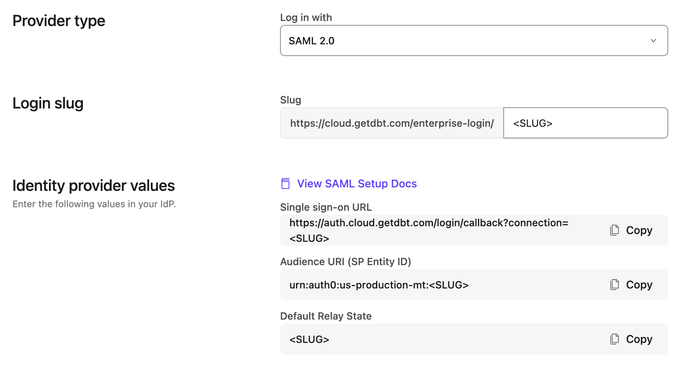Click the 'Log in with' field label
Screen dimensions: 683x374
pyautogui.click(x=306, y=17)
